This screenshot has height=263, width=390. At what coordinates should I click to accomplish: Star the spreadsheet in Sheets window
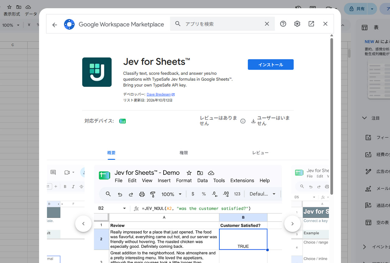point(9,7)
